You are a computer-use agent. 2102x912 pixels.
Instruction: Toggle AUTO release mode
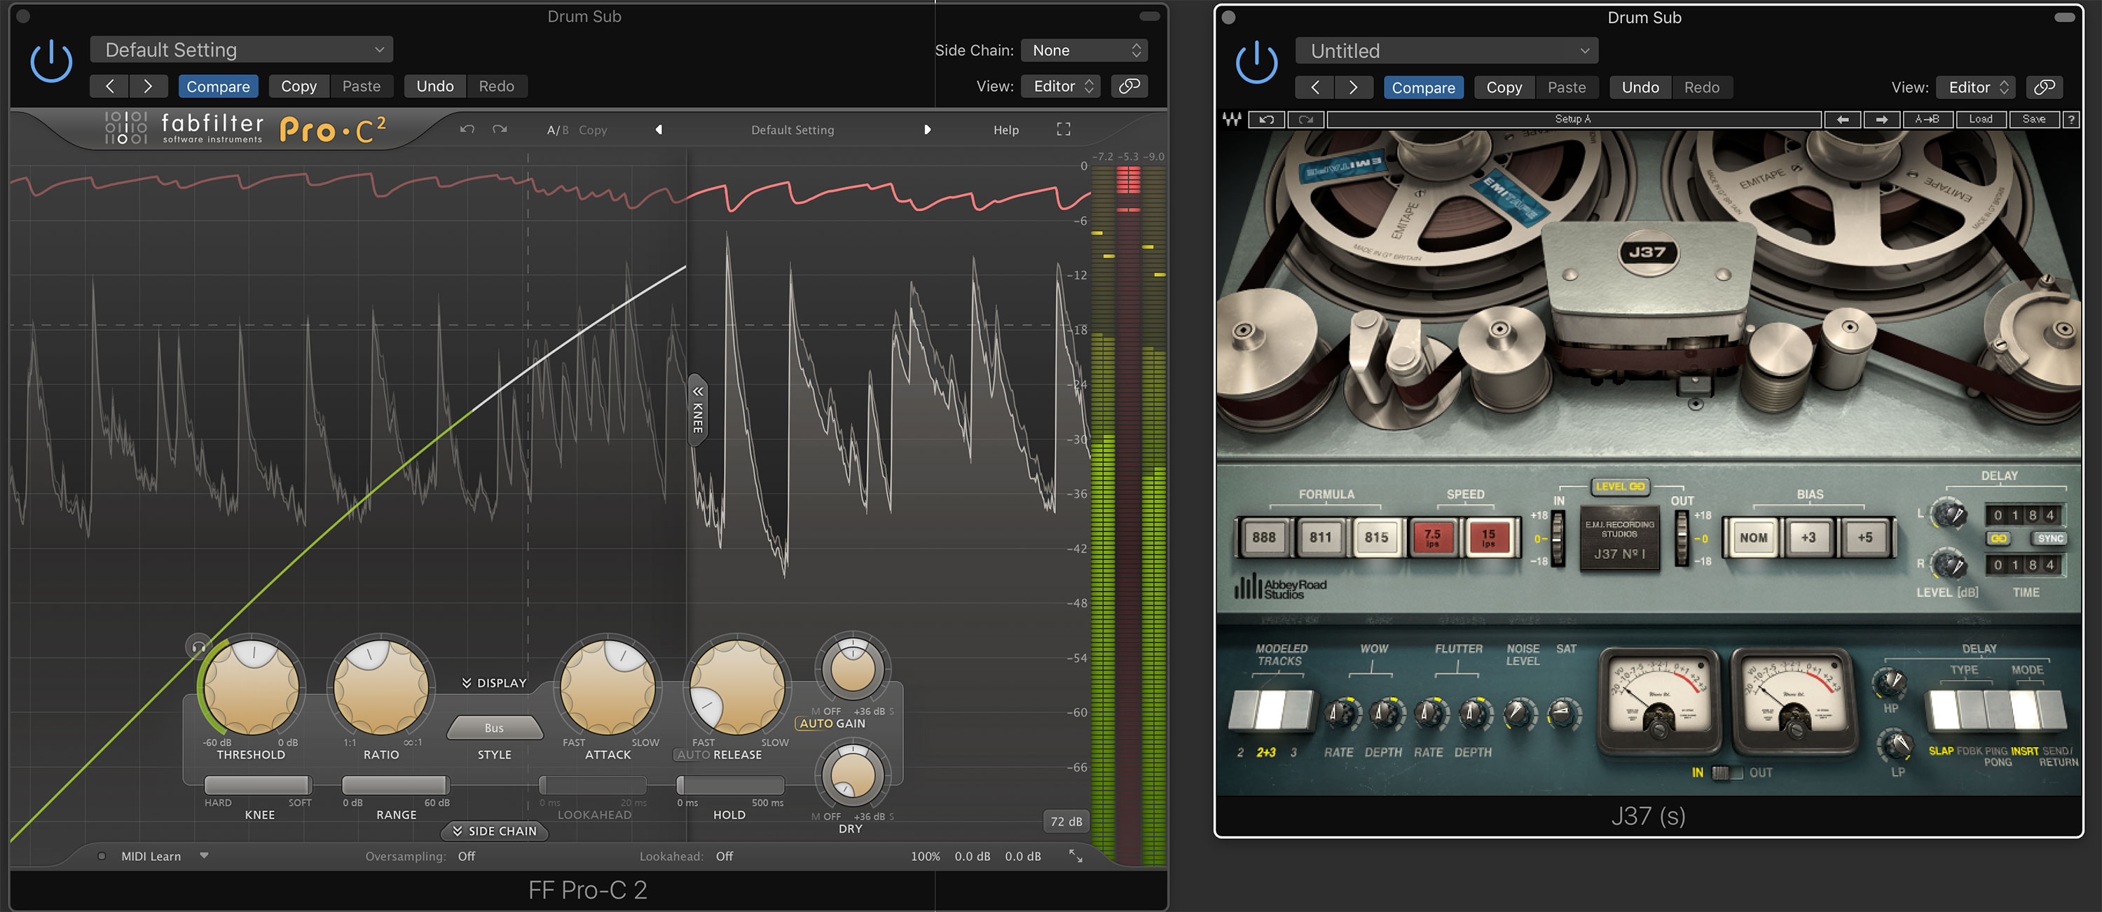(x=693, y=754)
